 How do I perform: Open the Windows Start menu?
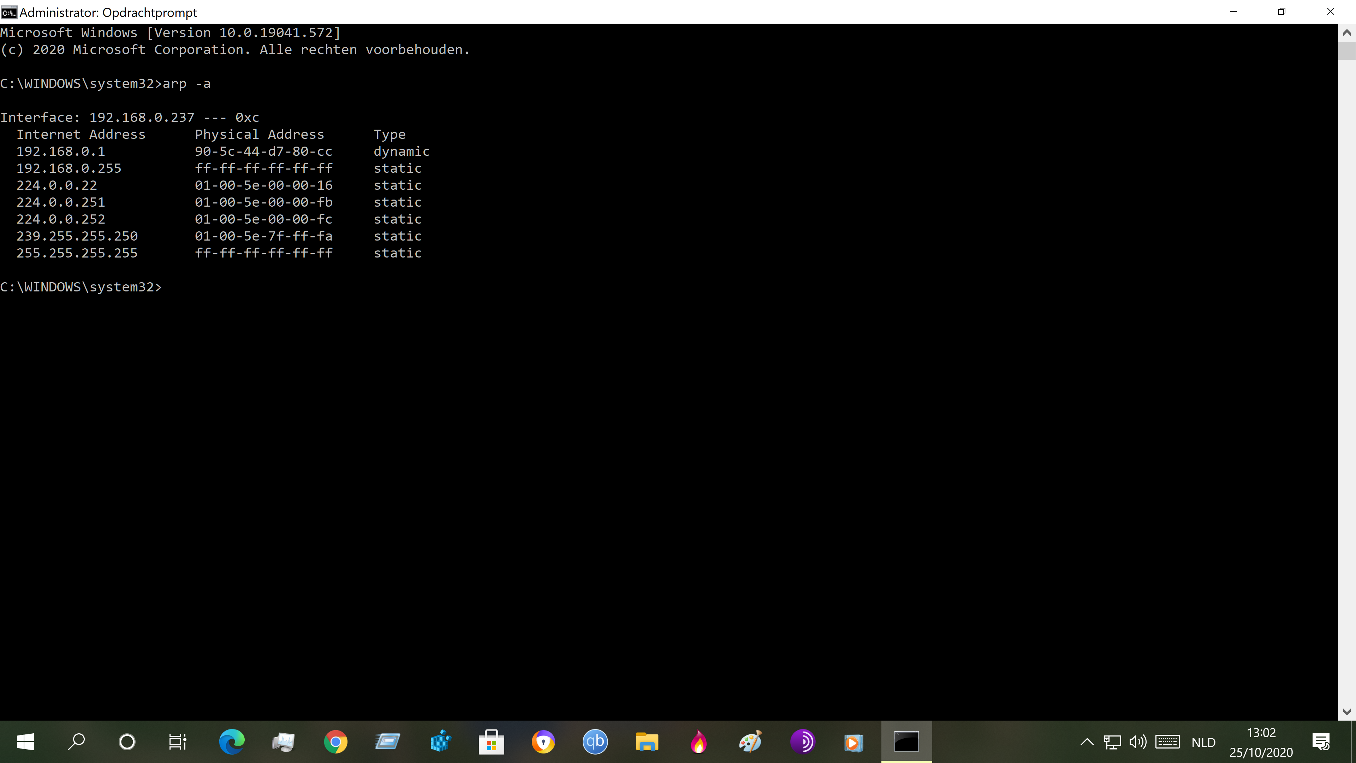pyautogui.click(x=25, y=742)
